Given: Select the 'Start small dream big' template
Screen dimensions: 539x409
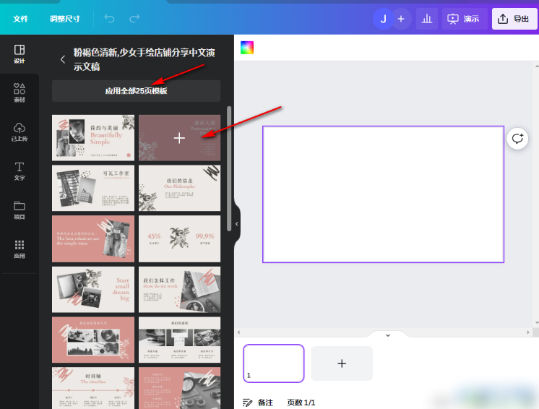Looking at the screenshot, I should pos(93,289).
